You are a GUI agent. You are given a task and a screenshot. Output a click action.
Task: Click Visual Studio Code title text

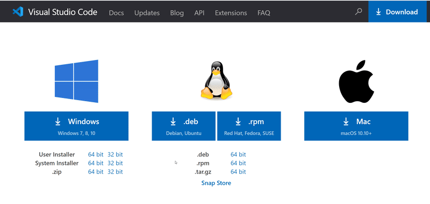coord(62,12)
